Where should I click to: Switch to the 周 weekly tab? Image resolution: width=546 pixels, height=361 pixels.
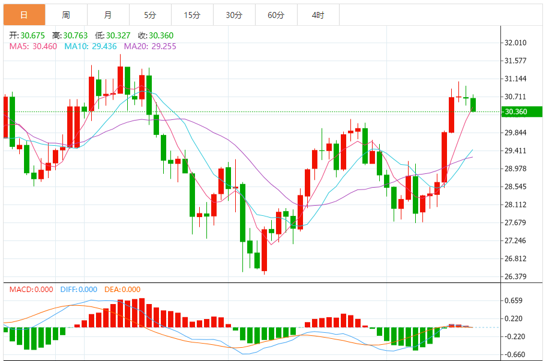(x=66, y=15)
